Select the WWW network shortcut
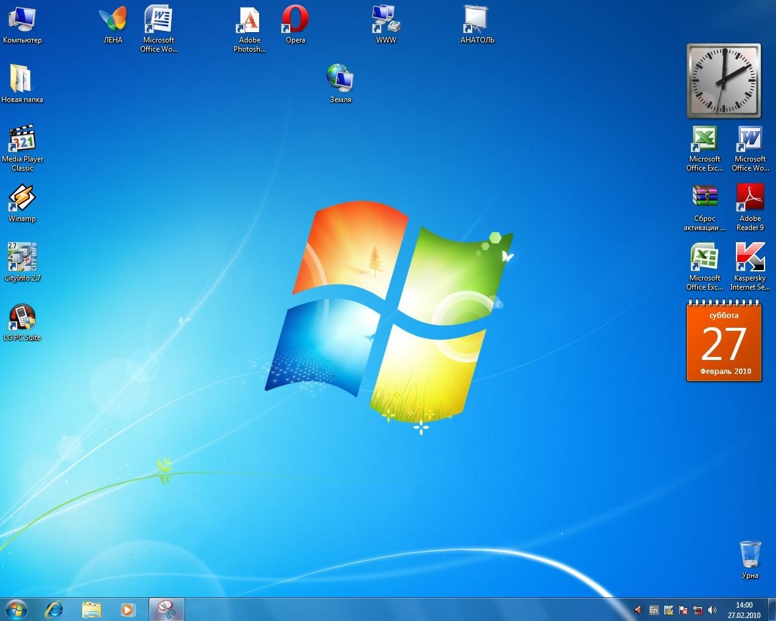The width and height of the screenshot is (776, 621). (x=386, y=25)
